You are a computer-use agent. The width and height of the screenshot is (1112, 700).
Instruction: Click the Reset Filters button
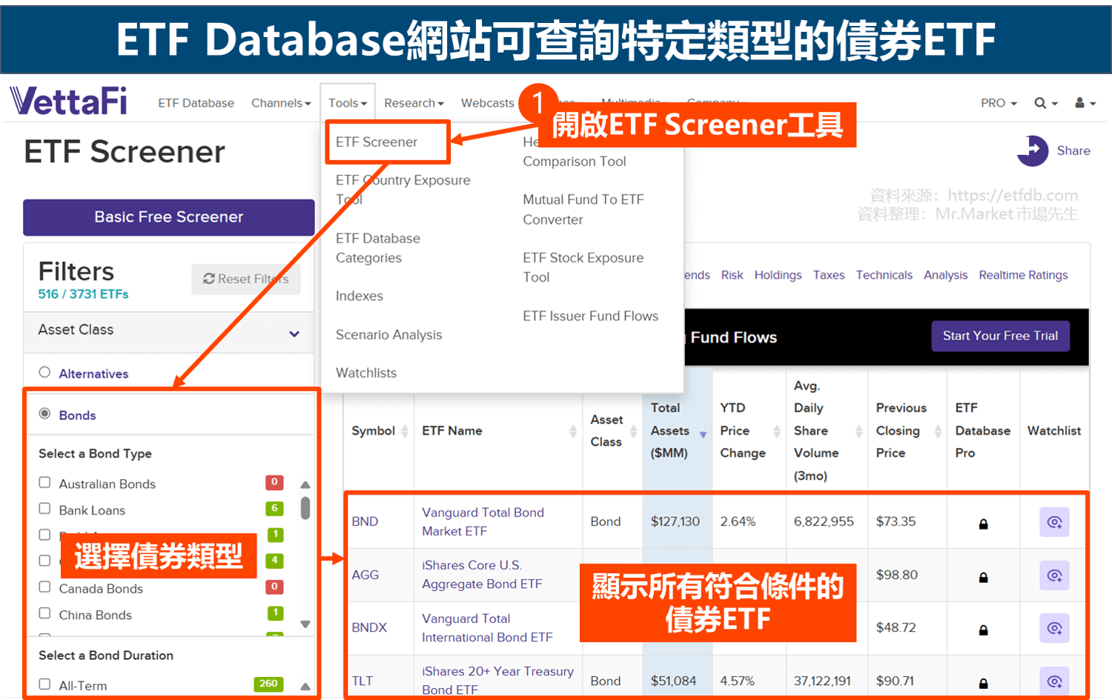[246, 279]
